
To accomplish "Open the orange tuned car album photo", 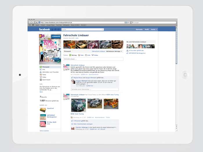I will [x=111, y=104].
